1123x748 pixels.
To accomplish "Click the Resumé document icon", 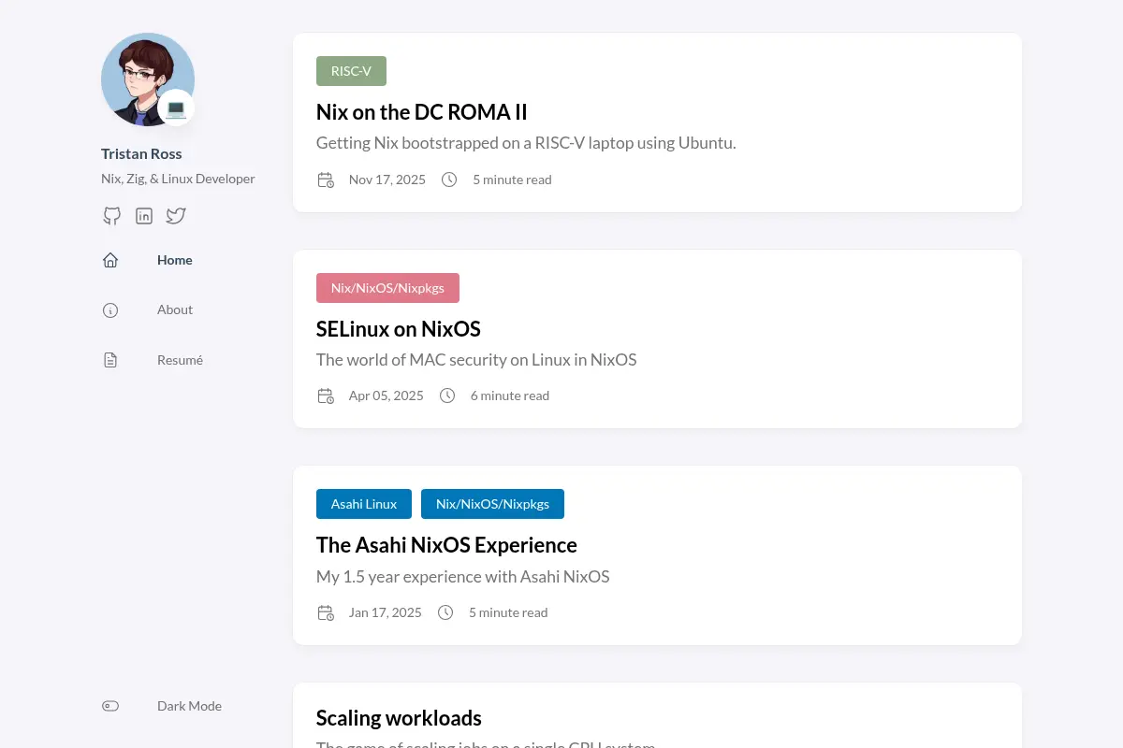I will [110, 360].
